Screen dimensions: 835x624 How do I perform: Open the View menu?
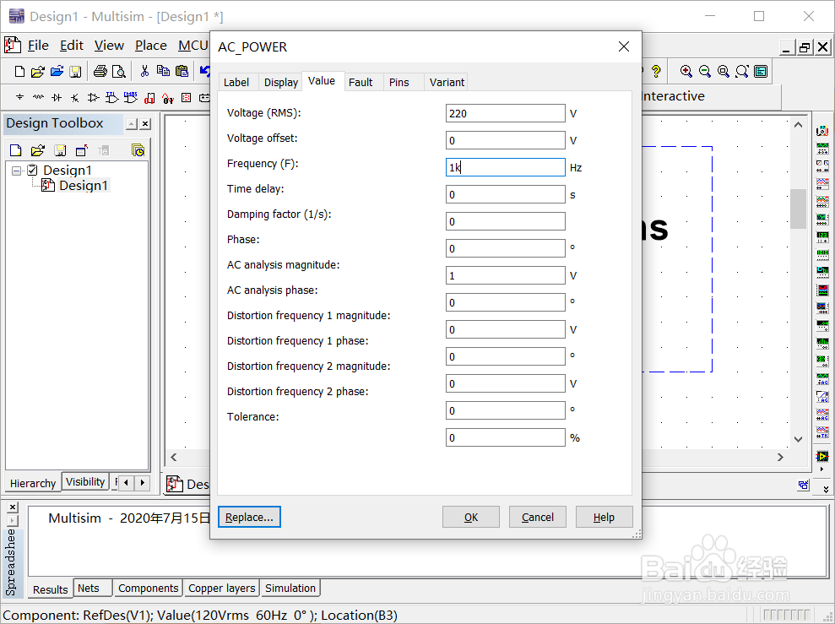pos(109,46)
